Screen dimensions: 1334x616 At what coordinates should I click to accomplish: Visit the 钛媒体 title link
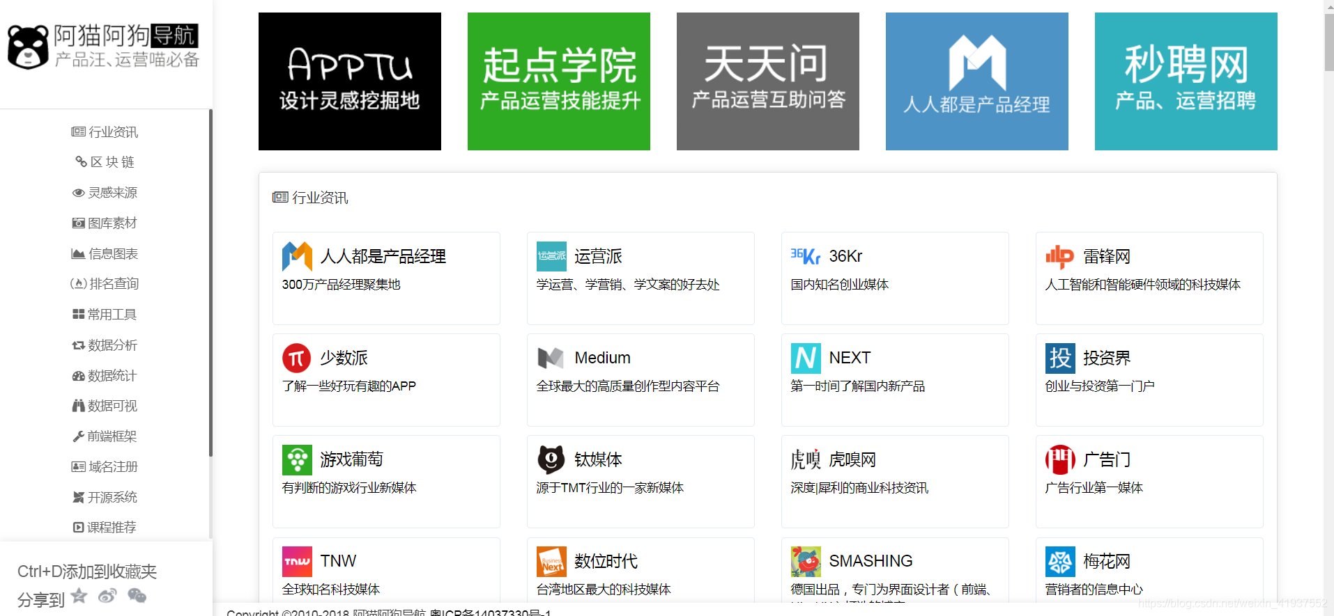tap(599, 460)
